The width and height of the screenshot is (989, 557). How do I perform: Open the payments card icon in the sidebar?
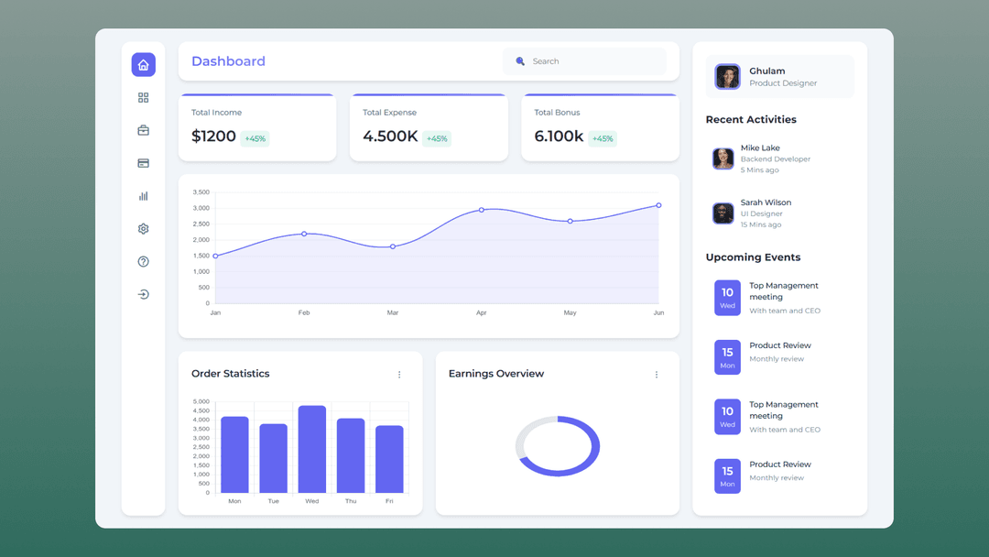coord(143,163)
